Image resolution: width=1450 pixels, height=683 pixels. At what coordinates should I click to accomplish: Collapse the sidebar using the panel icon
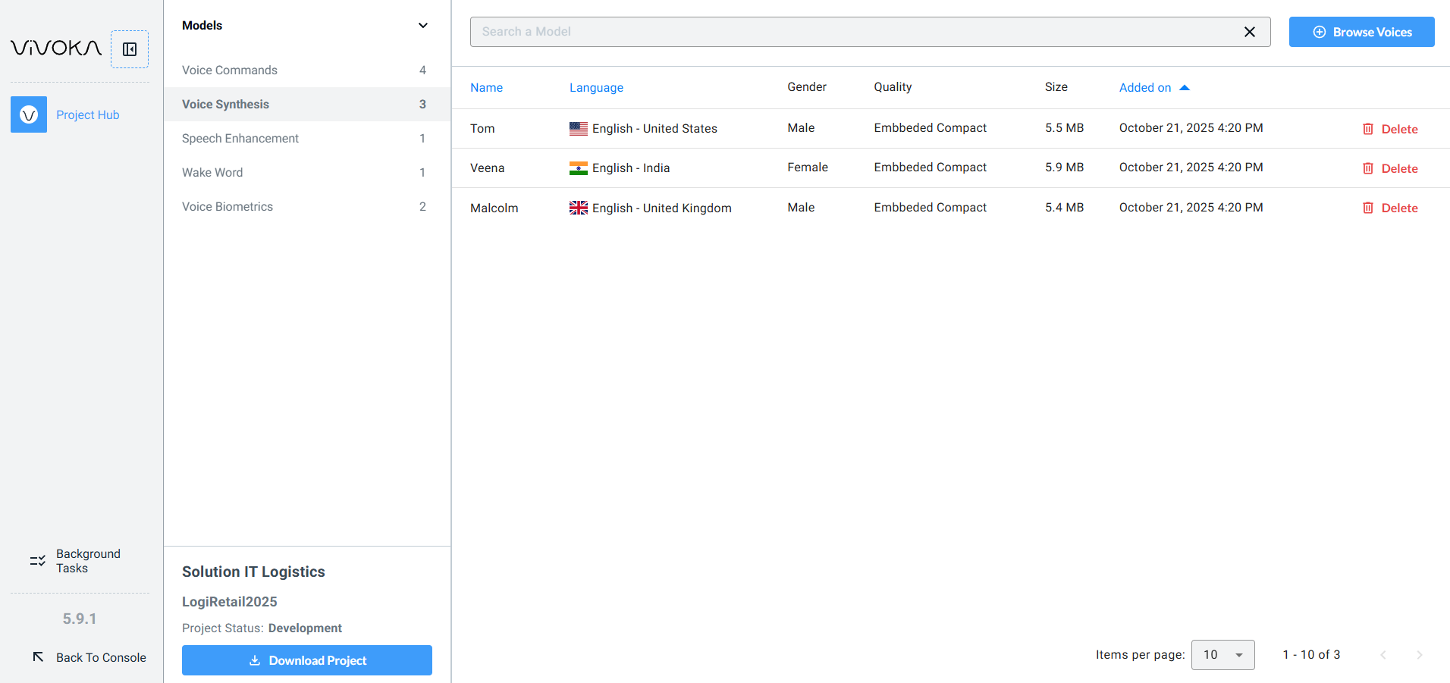click(130, 49)
